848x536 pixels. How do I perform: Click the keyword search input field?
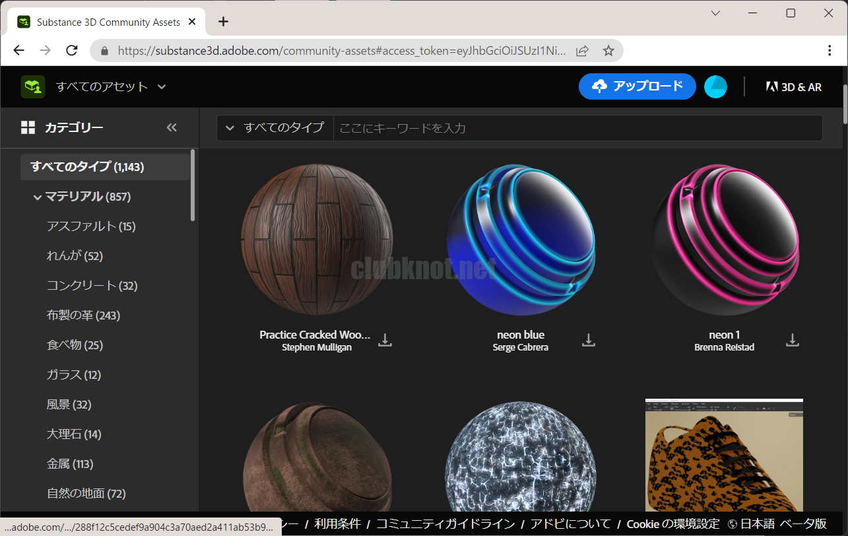(577, 127)
